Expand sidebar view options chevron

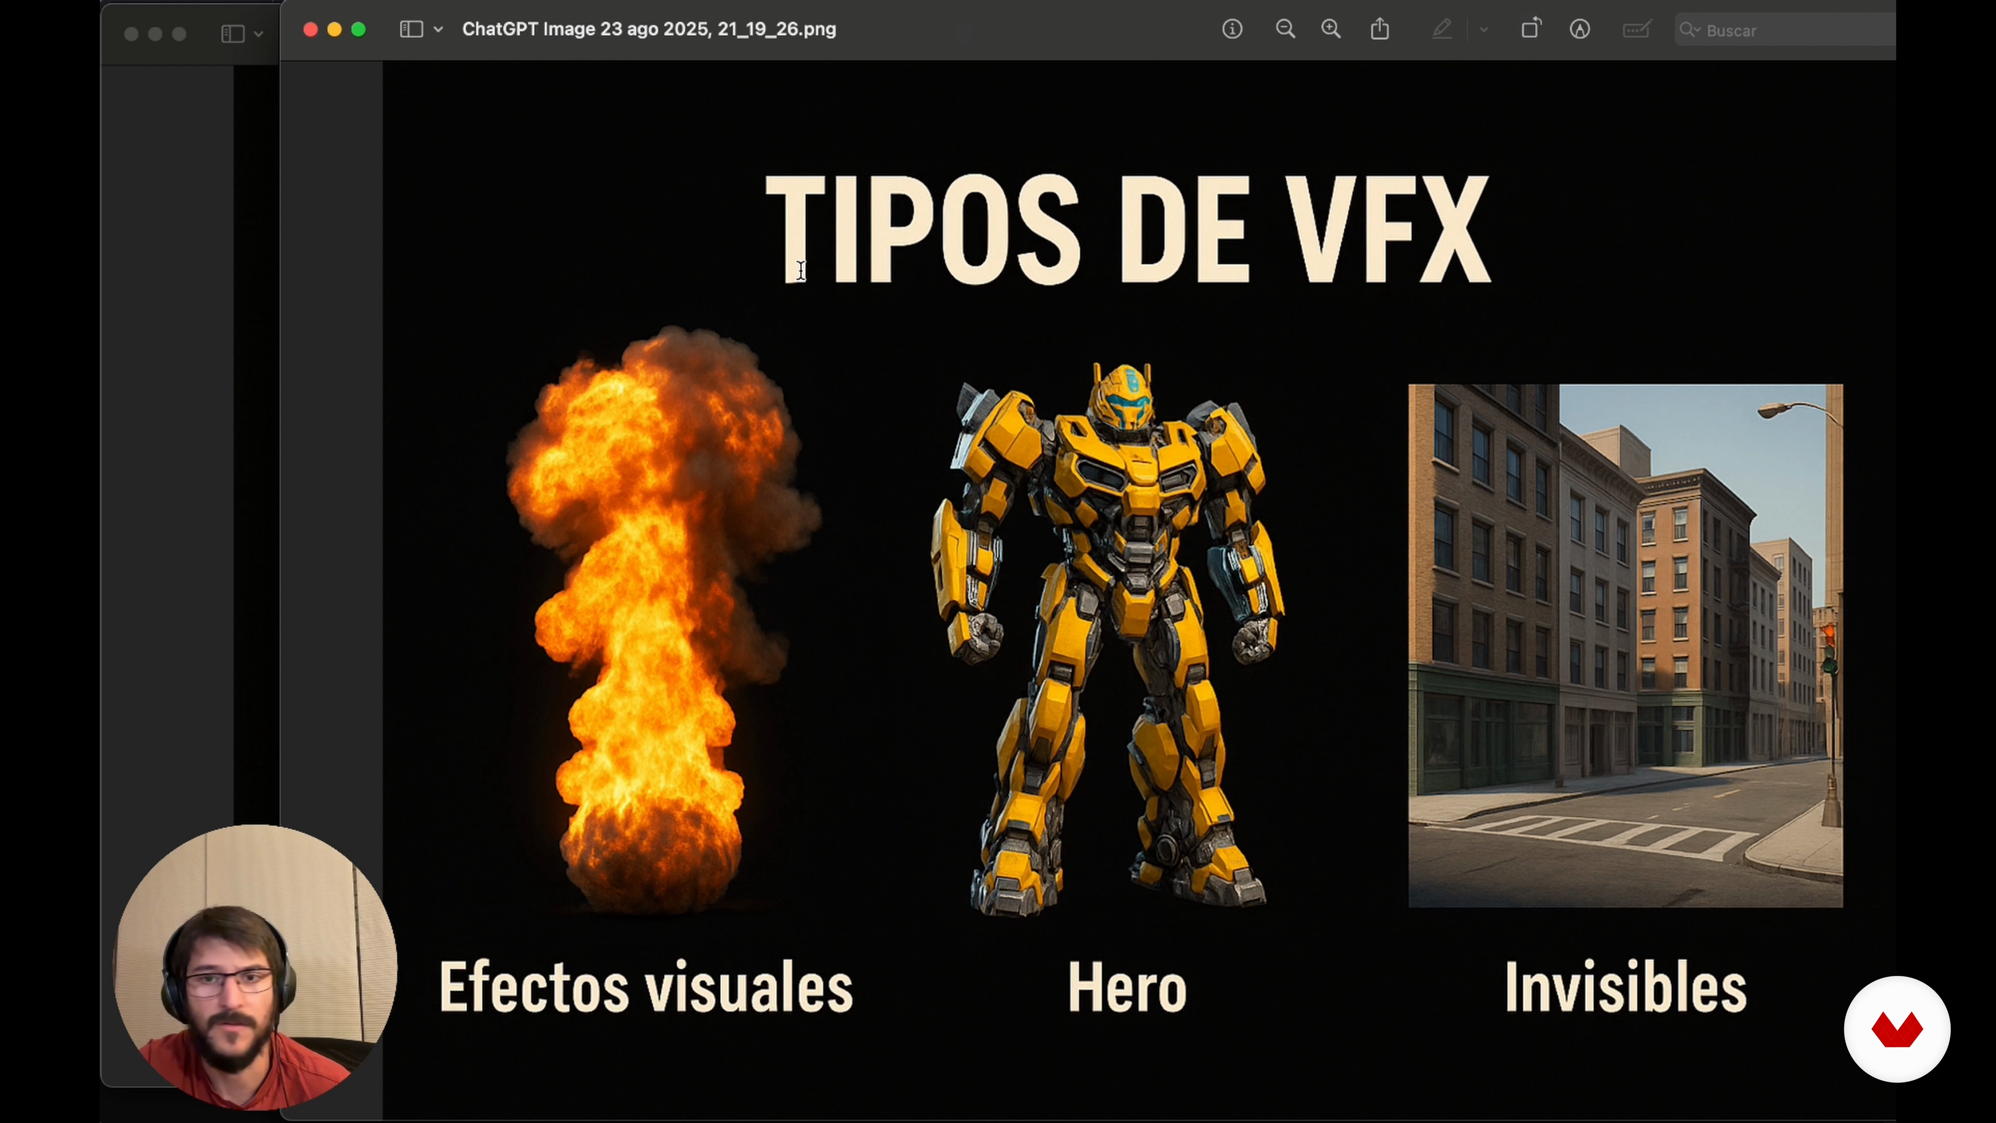point(439,30)
